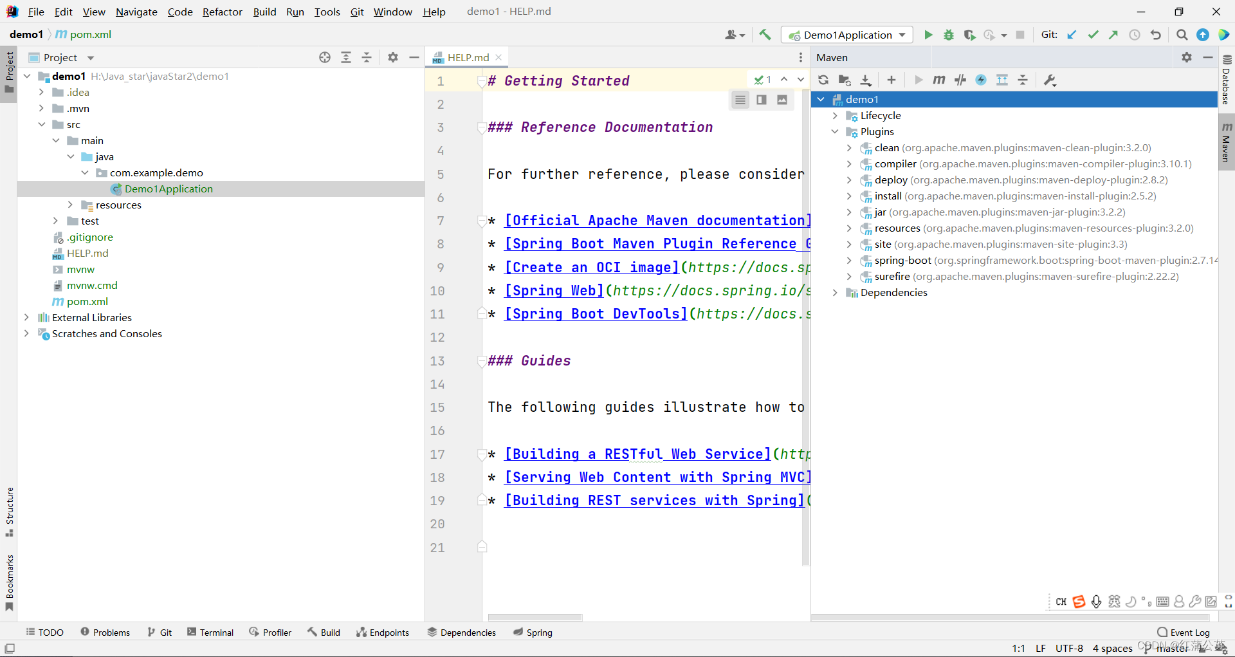Screen dimensions: 1235x657
Task: Select Demo1Application class in project tree
Action: pyautogui.click(x=169, y=189)
